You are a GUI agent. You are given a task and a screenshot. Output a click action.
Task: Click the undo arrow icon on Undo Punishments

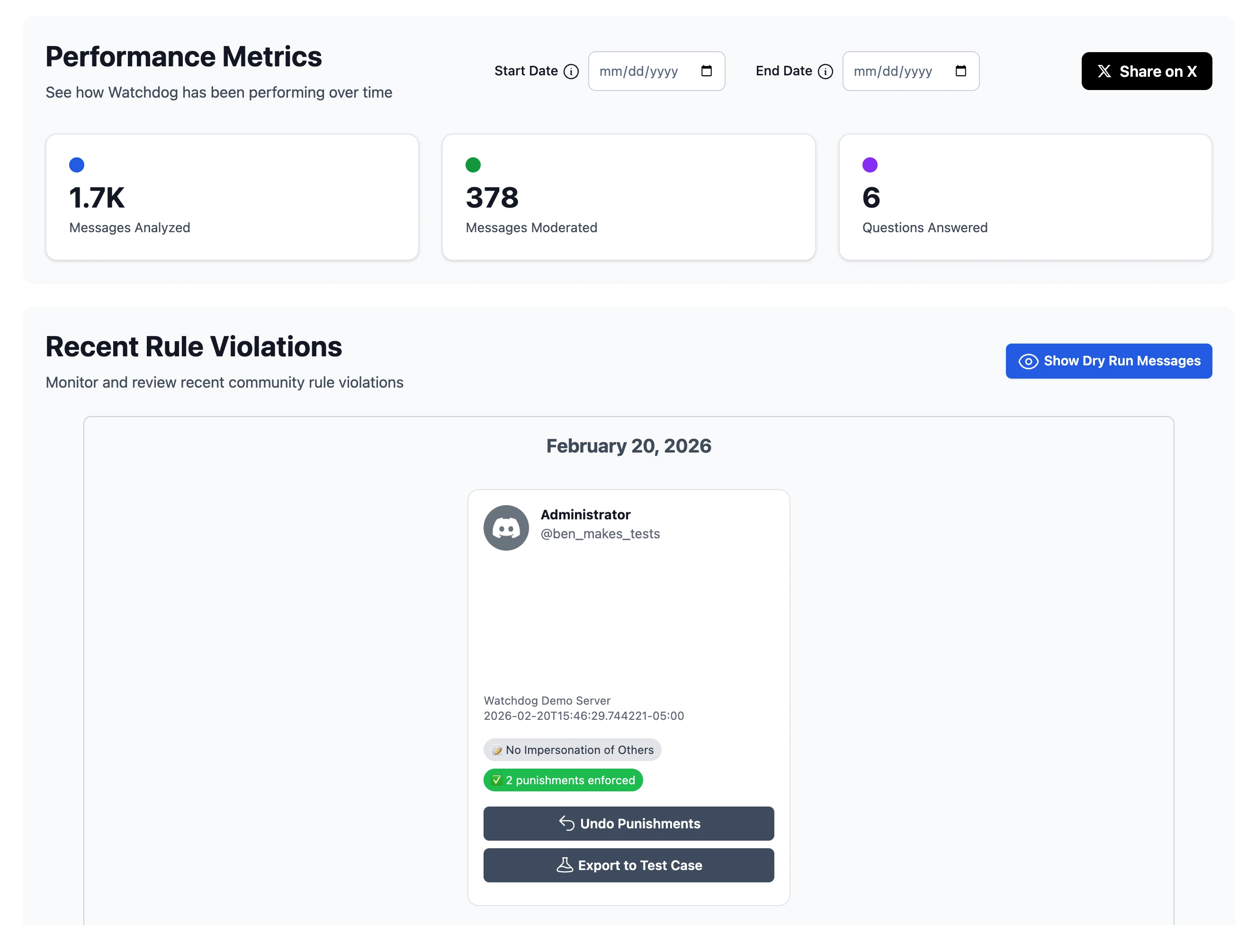(x=567, y=823)
